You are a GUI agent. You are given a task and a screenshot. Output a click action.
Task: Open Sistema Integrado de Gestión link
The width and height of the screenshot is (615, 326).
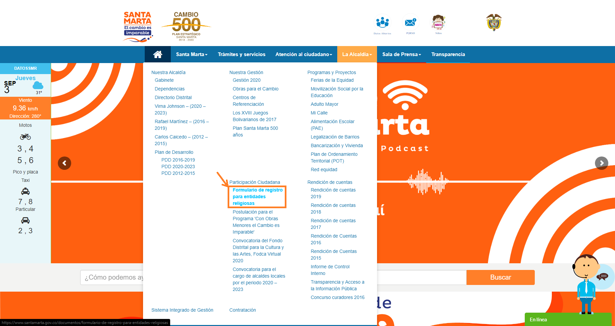click(182, 310)
